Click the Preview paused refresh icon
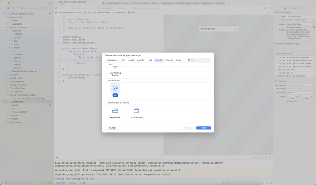The height and width of the screenshot is (185, 316). click(235, 29)
